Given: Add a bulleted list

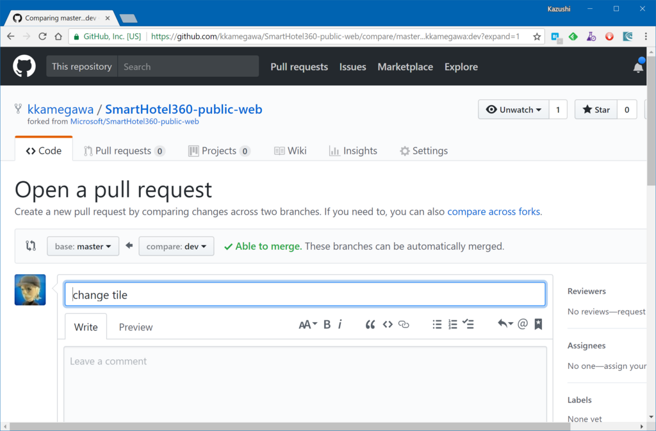Looking at the screenshot, I should pyautogui.click(x=437, y=325).
